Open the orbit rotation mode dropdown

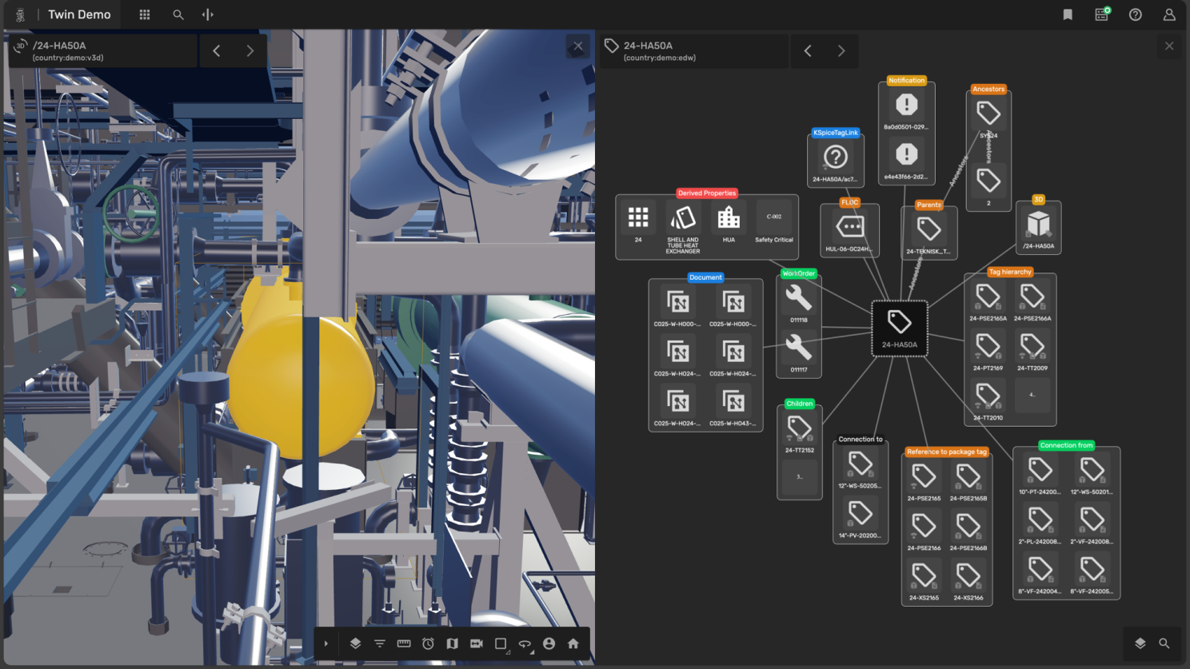(525, 643)
